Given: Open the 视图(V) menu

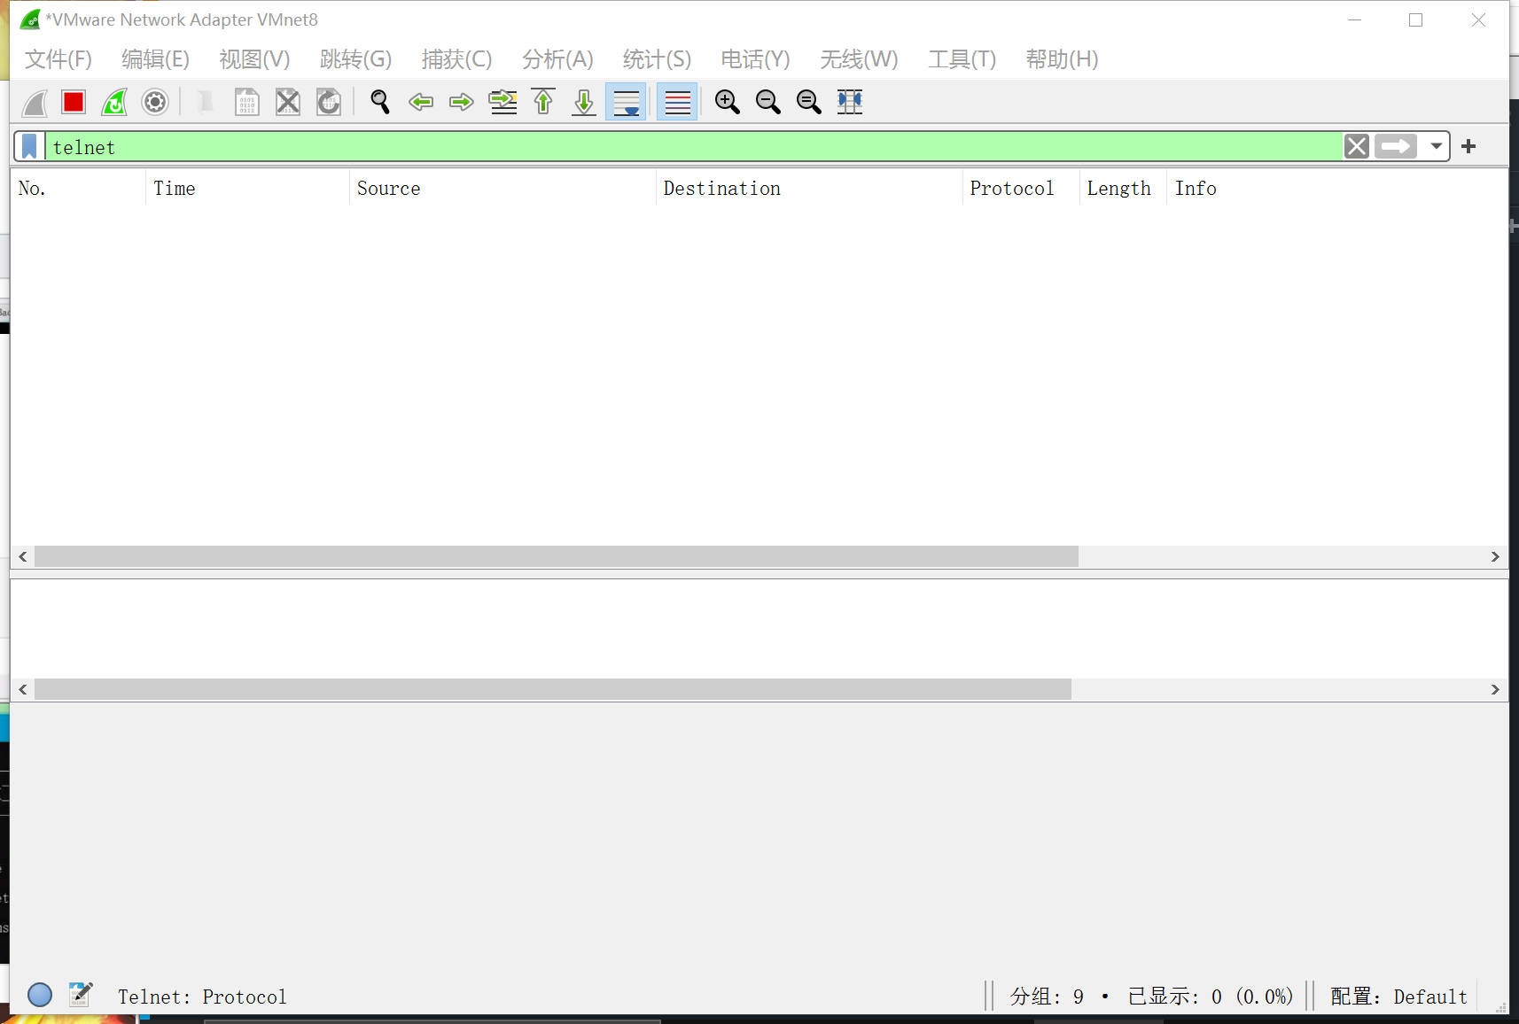Looking at the screenshot, I should (x=255, y=59).
